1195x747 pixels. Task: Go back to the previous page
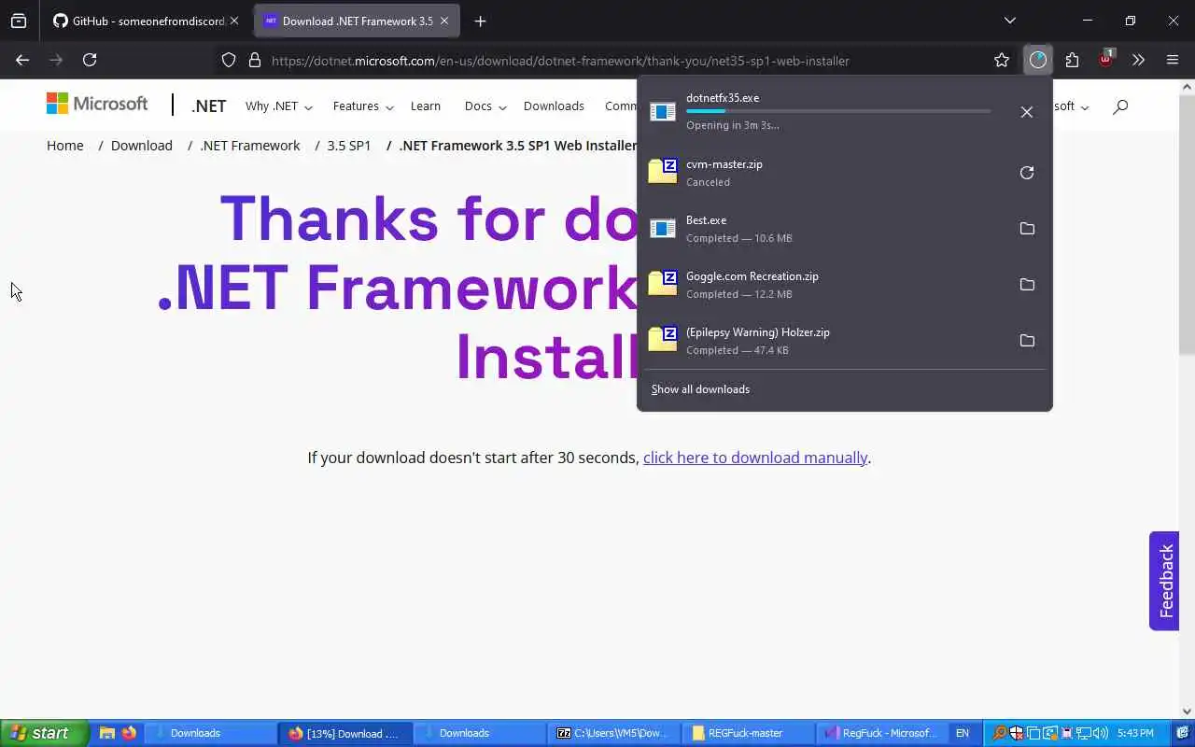pyautogui.click(x=22, y=60)
